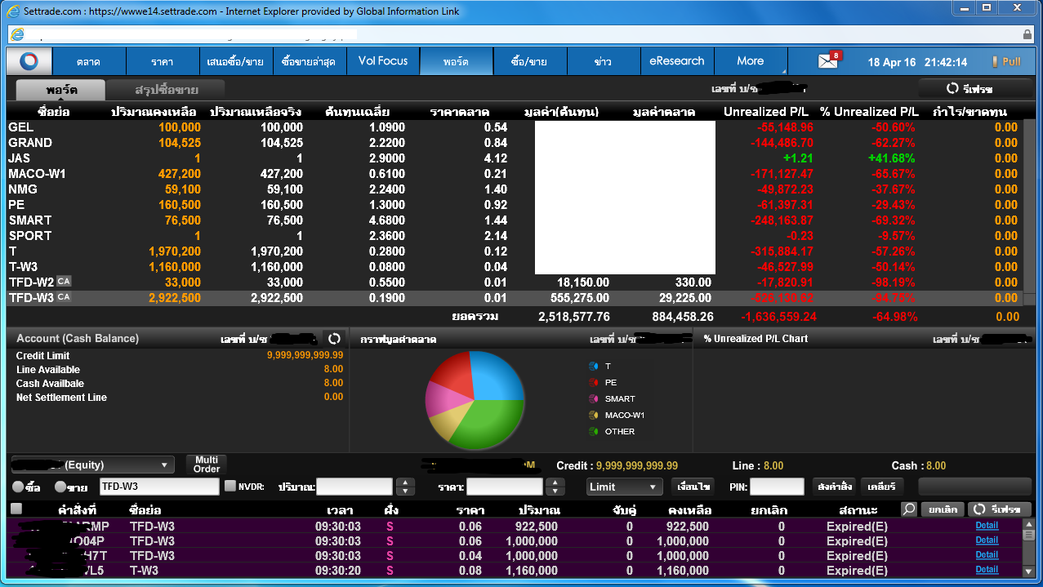Click the CA badge beside TFD-W3
This screenshot has width=1043, height=587.
point(64,297)
